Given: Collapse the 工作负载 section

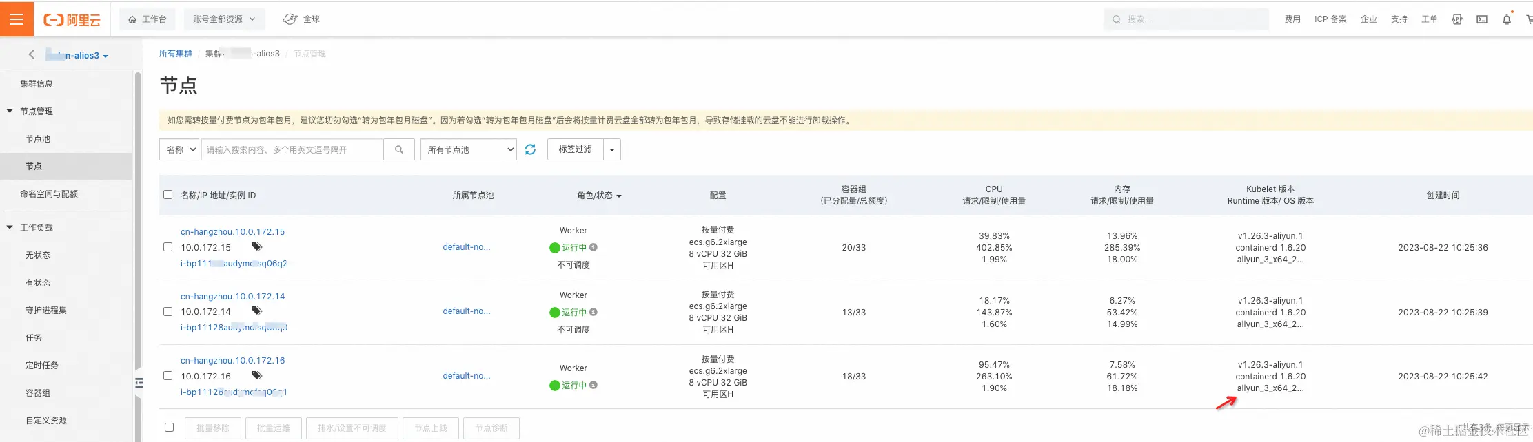Looking at the screenshot, I should (x=10, y=227).
